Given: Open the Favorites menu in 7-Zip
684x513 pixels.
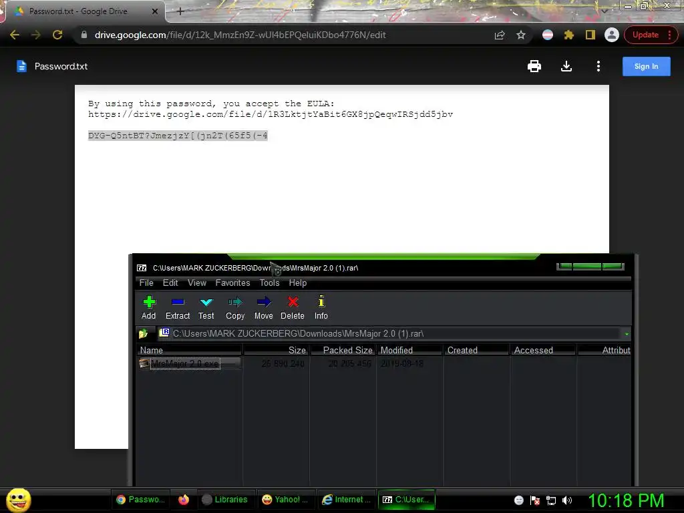Looking at the screenshot, I should click(x=232, y=283).
